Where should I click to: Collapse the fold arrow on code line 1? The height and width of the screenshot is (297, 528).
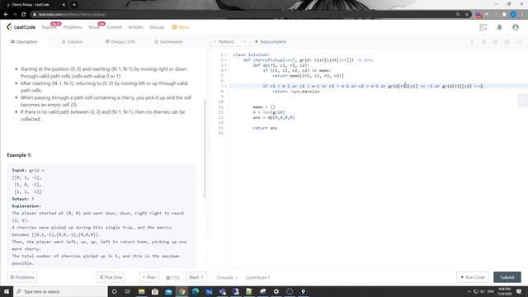pos(225,54)
